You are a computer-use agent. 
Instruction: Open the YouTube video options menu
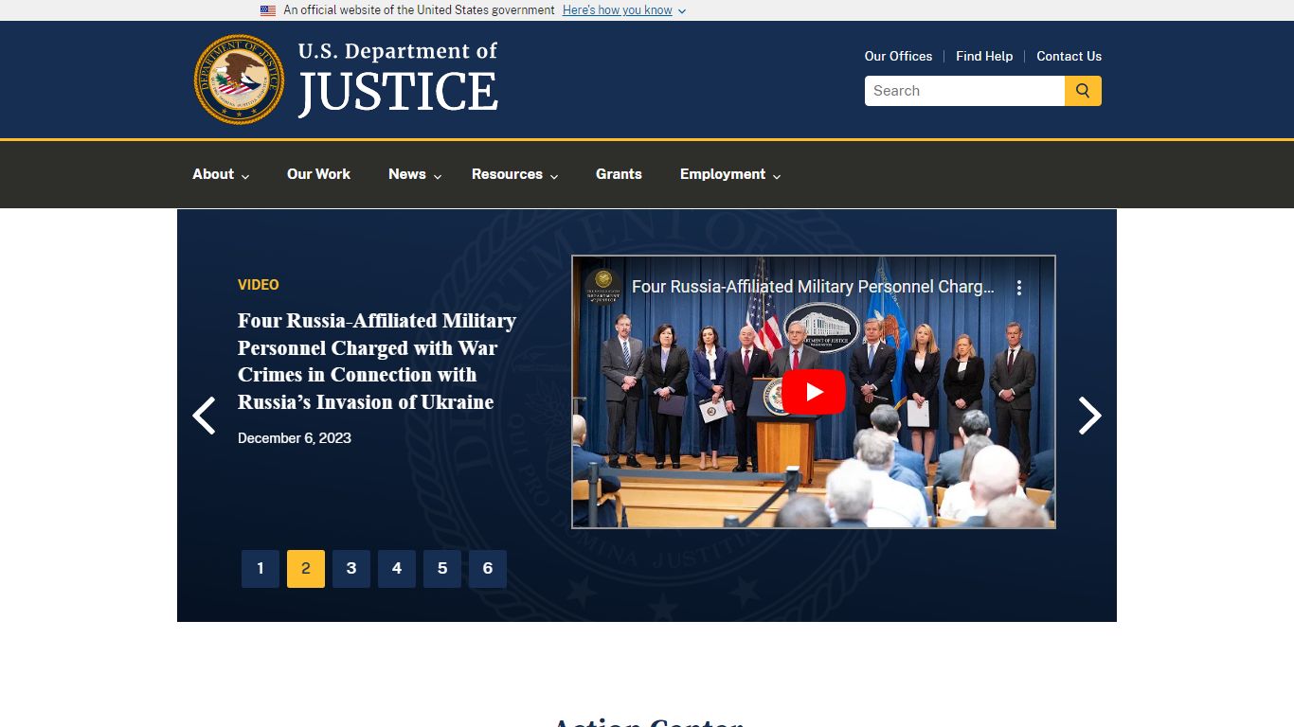1019,288
